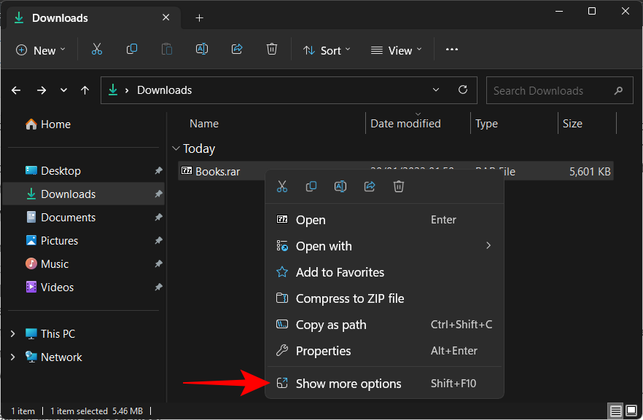Switch to details view in status bar
Viewport: 643px width, 420px height.
click(x=616, y=411)
